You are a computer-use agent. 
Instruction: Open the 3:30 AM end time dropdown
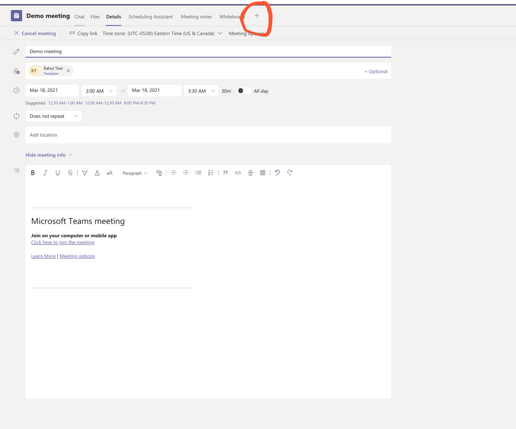201,91
